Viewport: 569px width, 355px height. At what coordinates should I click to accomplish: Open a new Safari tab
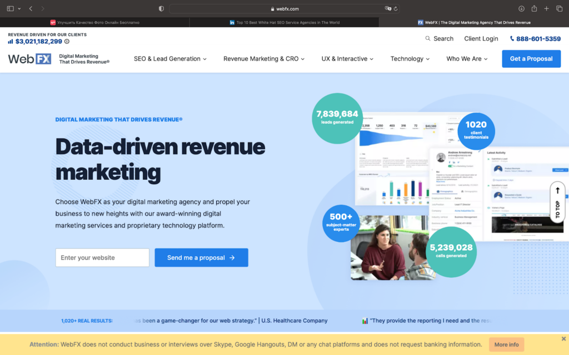[x=547, y=9]
